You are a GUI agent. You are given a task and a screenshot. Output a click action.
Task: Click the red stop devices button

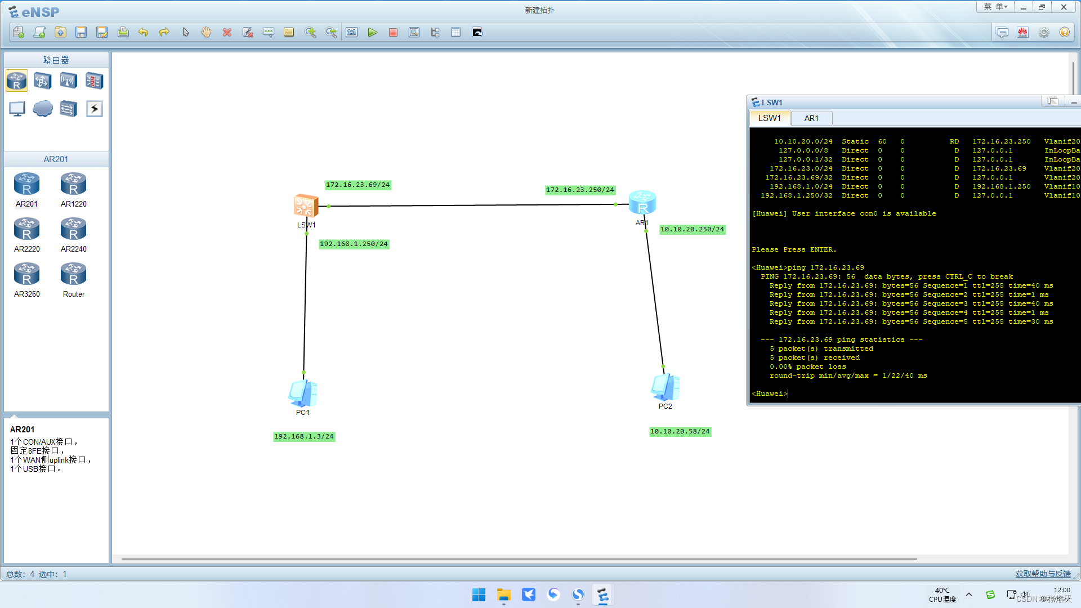(x=393, y=33)
